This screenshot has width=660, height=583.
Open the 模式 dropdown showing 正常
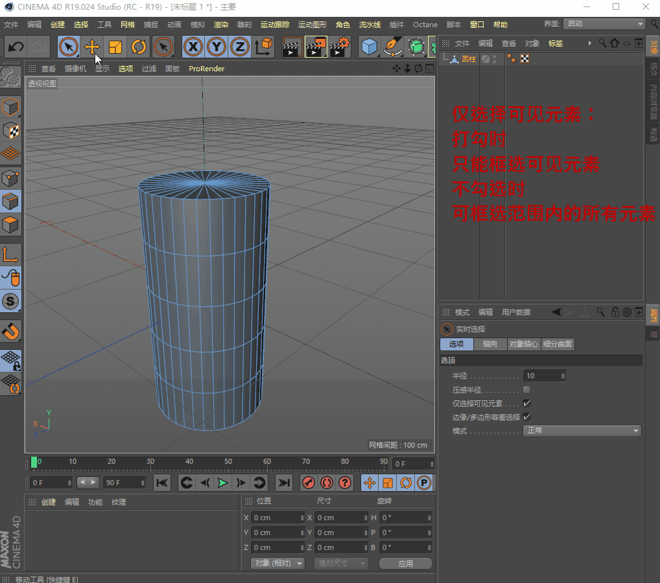click(582, 430)
